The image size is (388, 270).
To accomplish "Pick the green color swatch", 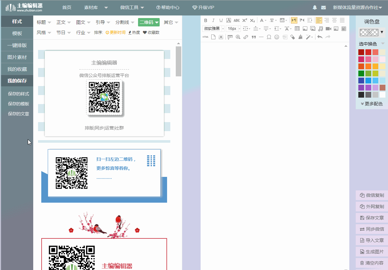I will [x=361, y=73].
